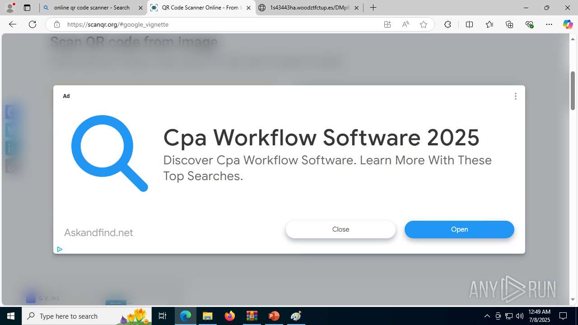Close the ad with Close button
This screenshot has width=578, height=325.
click(x=340, y=229)
